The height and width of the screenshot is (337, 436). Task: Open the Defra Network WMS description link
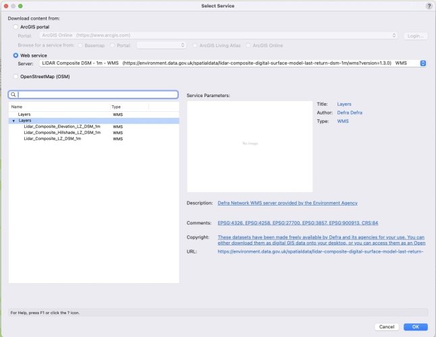(287, 202)
